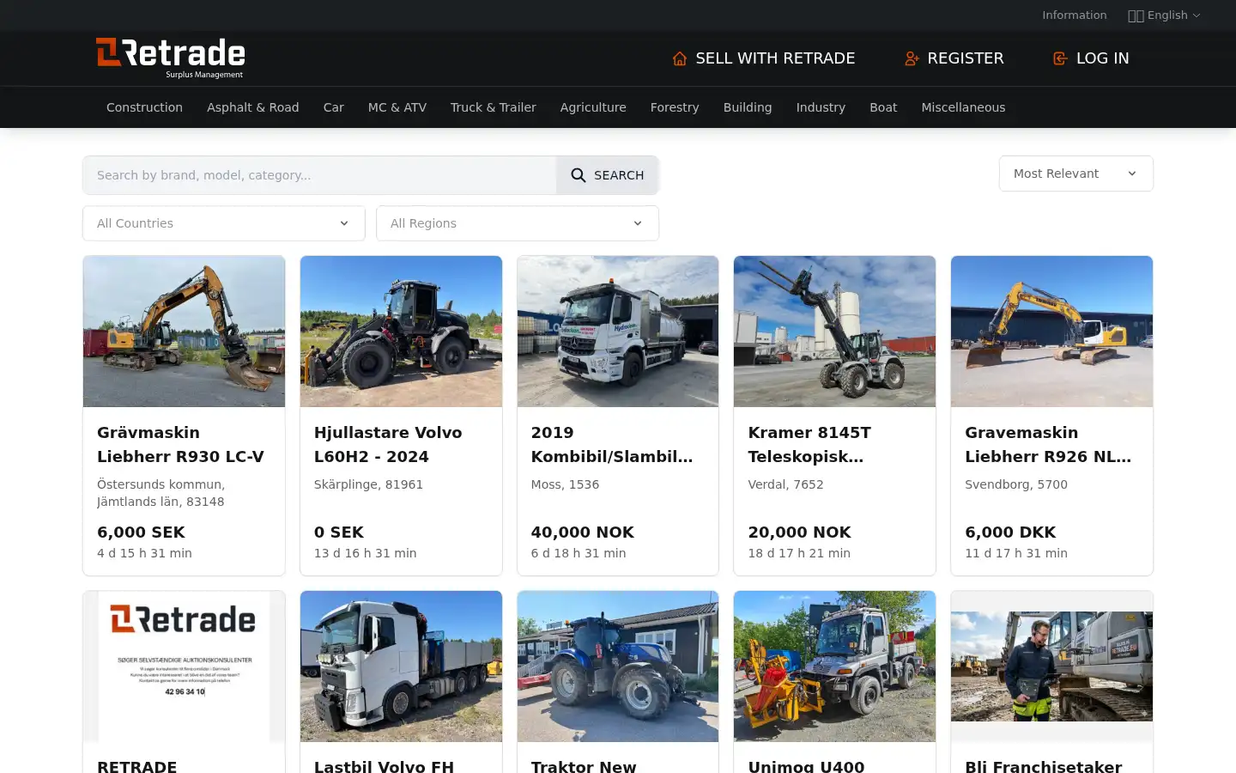This screenshot has width=1236, height=773.
Task: Open the Truck & Trailer category
Action: (x=494, y=107)
